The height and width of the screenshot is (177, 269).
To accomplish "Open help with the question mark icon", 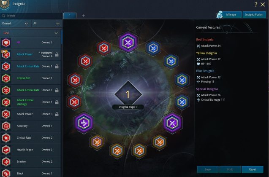I will [256, 4].
